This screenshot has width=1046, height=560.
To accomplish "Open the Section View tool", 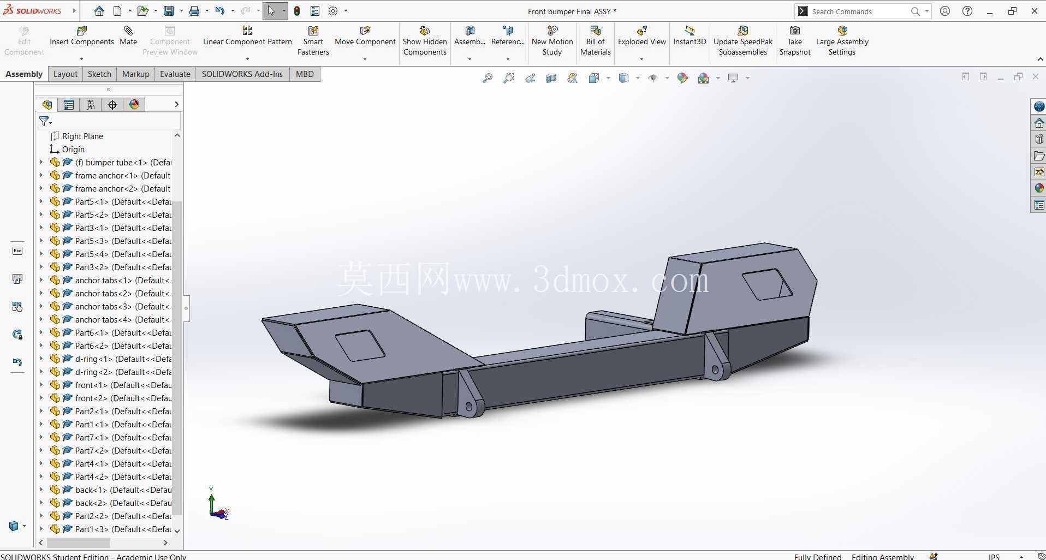I will pyautogui.click(x=551, y=78).
